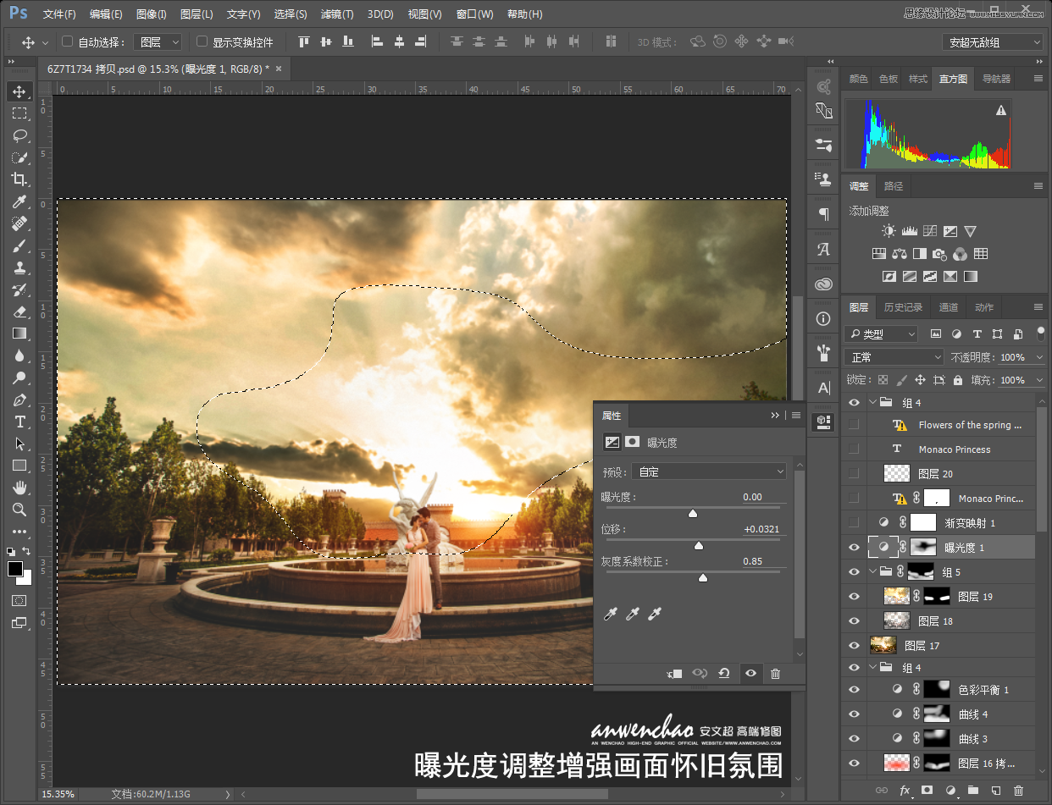1052x805 pixels.
Task: Hide the 曝光度 1 layer
Action: [x=854, y=548]
